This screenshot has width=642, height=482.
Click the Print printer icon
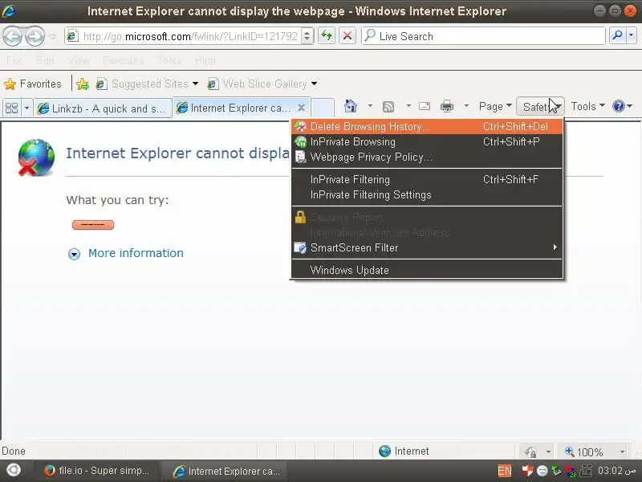coord(447,106)
